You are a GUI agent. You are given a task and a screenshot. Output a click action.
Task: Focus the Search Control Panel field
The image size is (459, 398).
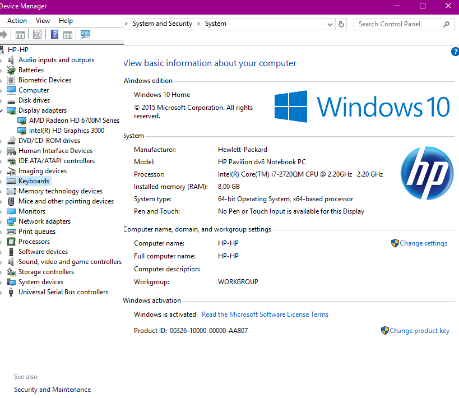point(404,24)
